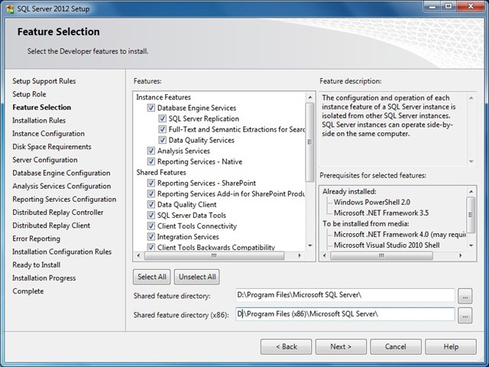Click Feature description scroll up arrow
This screenshot has width=489, height=367.
pyautogui.click(x=471, y=98)
